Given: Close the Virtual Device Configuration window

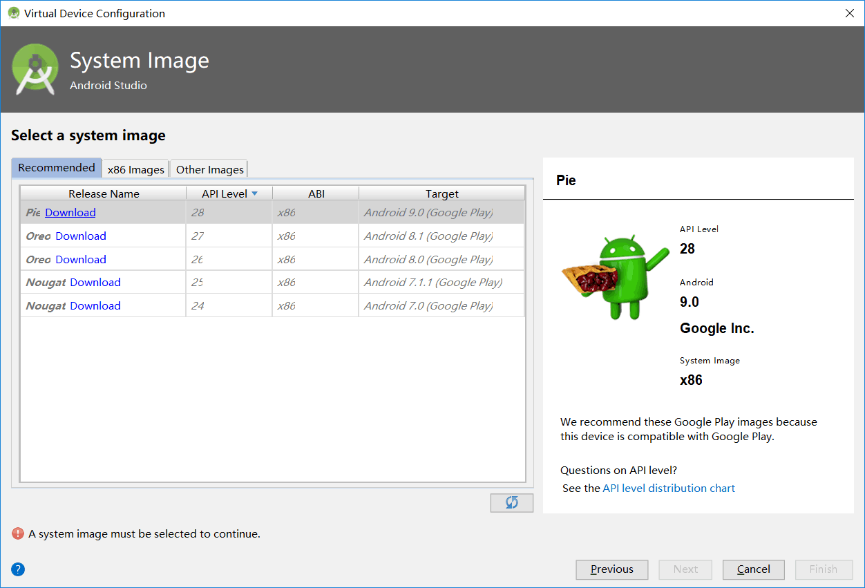Looking at the screenshot, I should (849, 13).
